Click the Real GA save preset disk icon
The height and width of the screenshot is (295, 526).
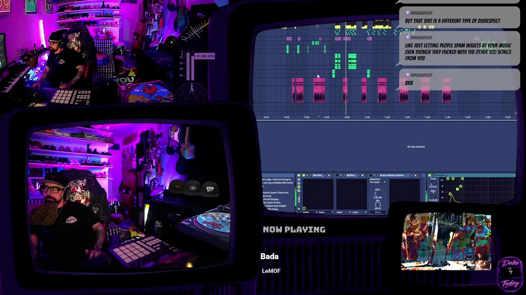pos(329,175)
